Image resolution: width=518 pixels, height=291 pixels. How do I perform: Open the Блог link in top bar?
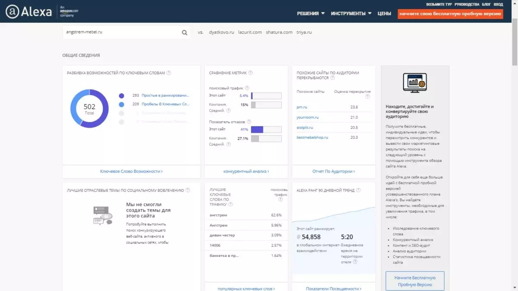[486, 4]
